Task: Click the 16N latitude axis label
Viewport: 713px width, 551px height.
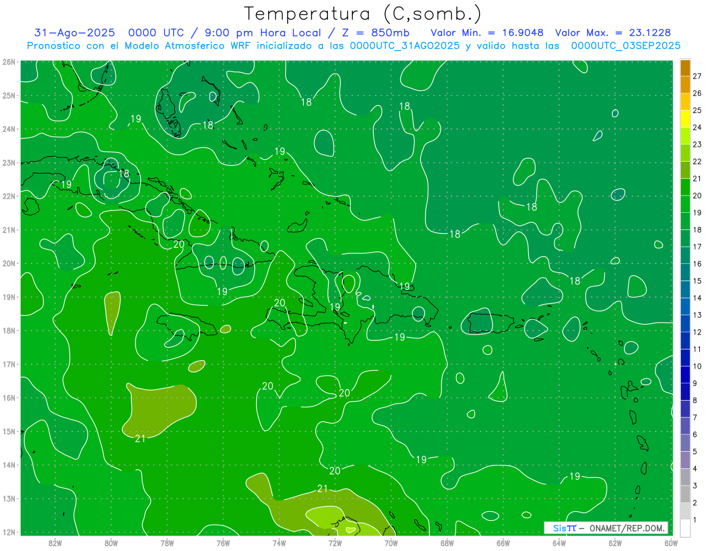Action: point(8,398)
